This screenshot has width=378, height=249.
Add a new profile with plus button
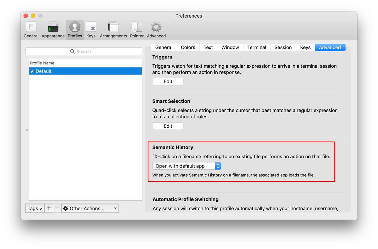(49, 208)
